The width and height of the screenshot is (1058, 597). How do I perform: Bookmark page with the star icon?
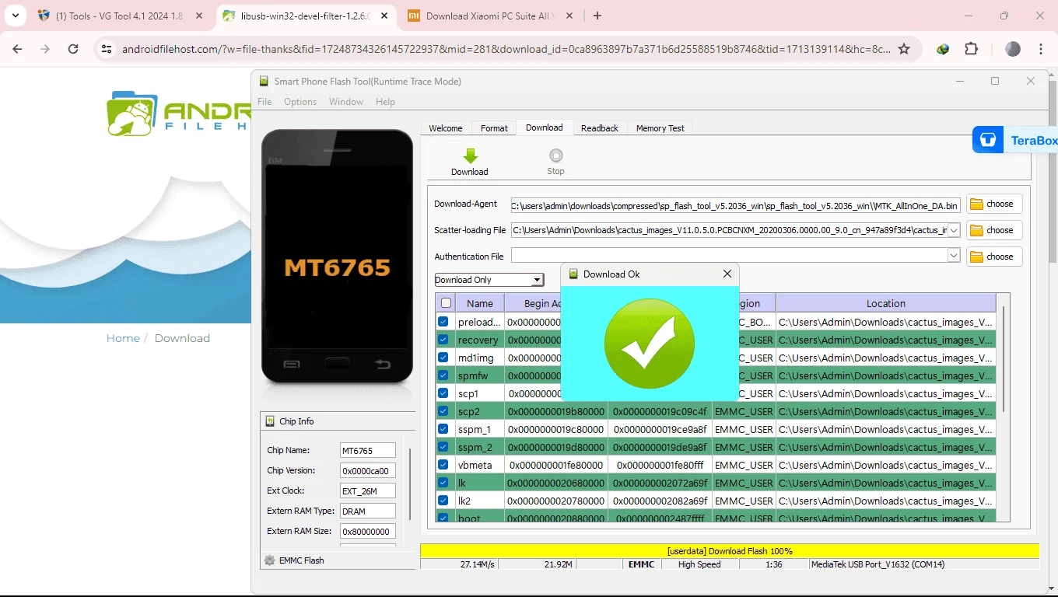[x=904, y=49]
